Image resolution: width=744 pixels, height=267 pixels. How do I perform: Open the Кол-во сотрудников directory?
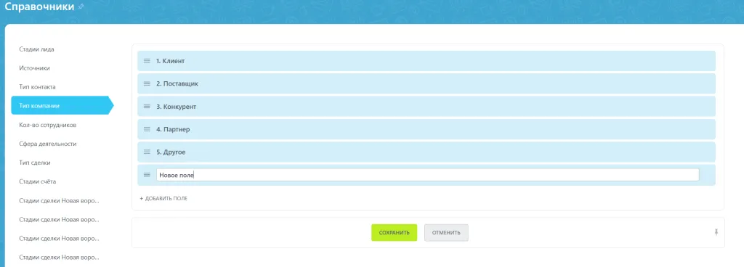point(48,125)
